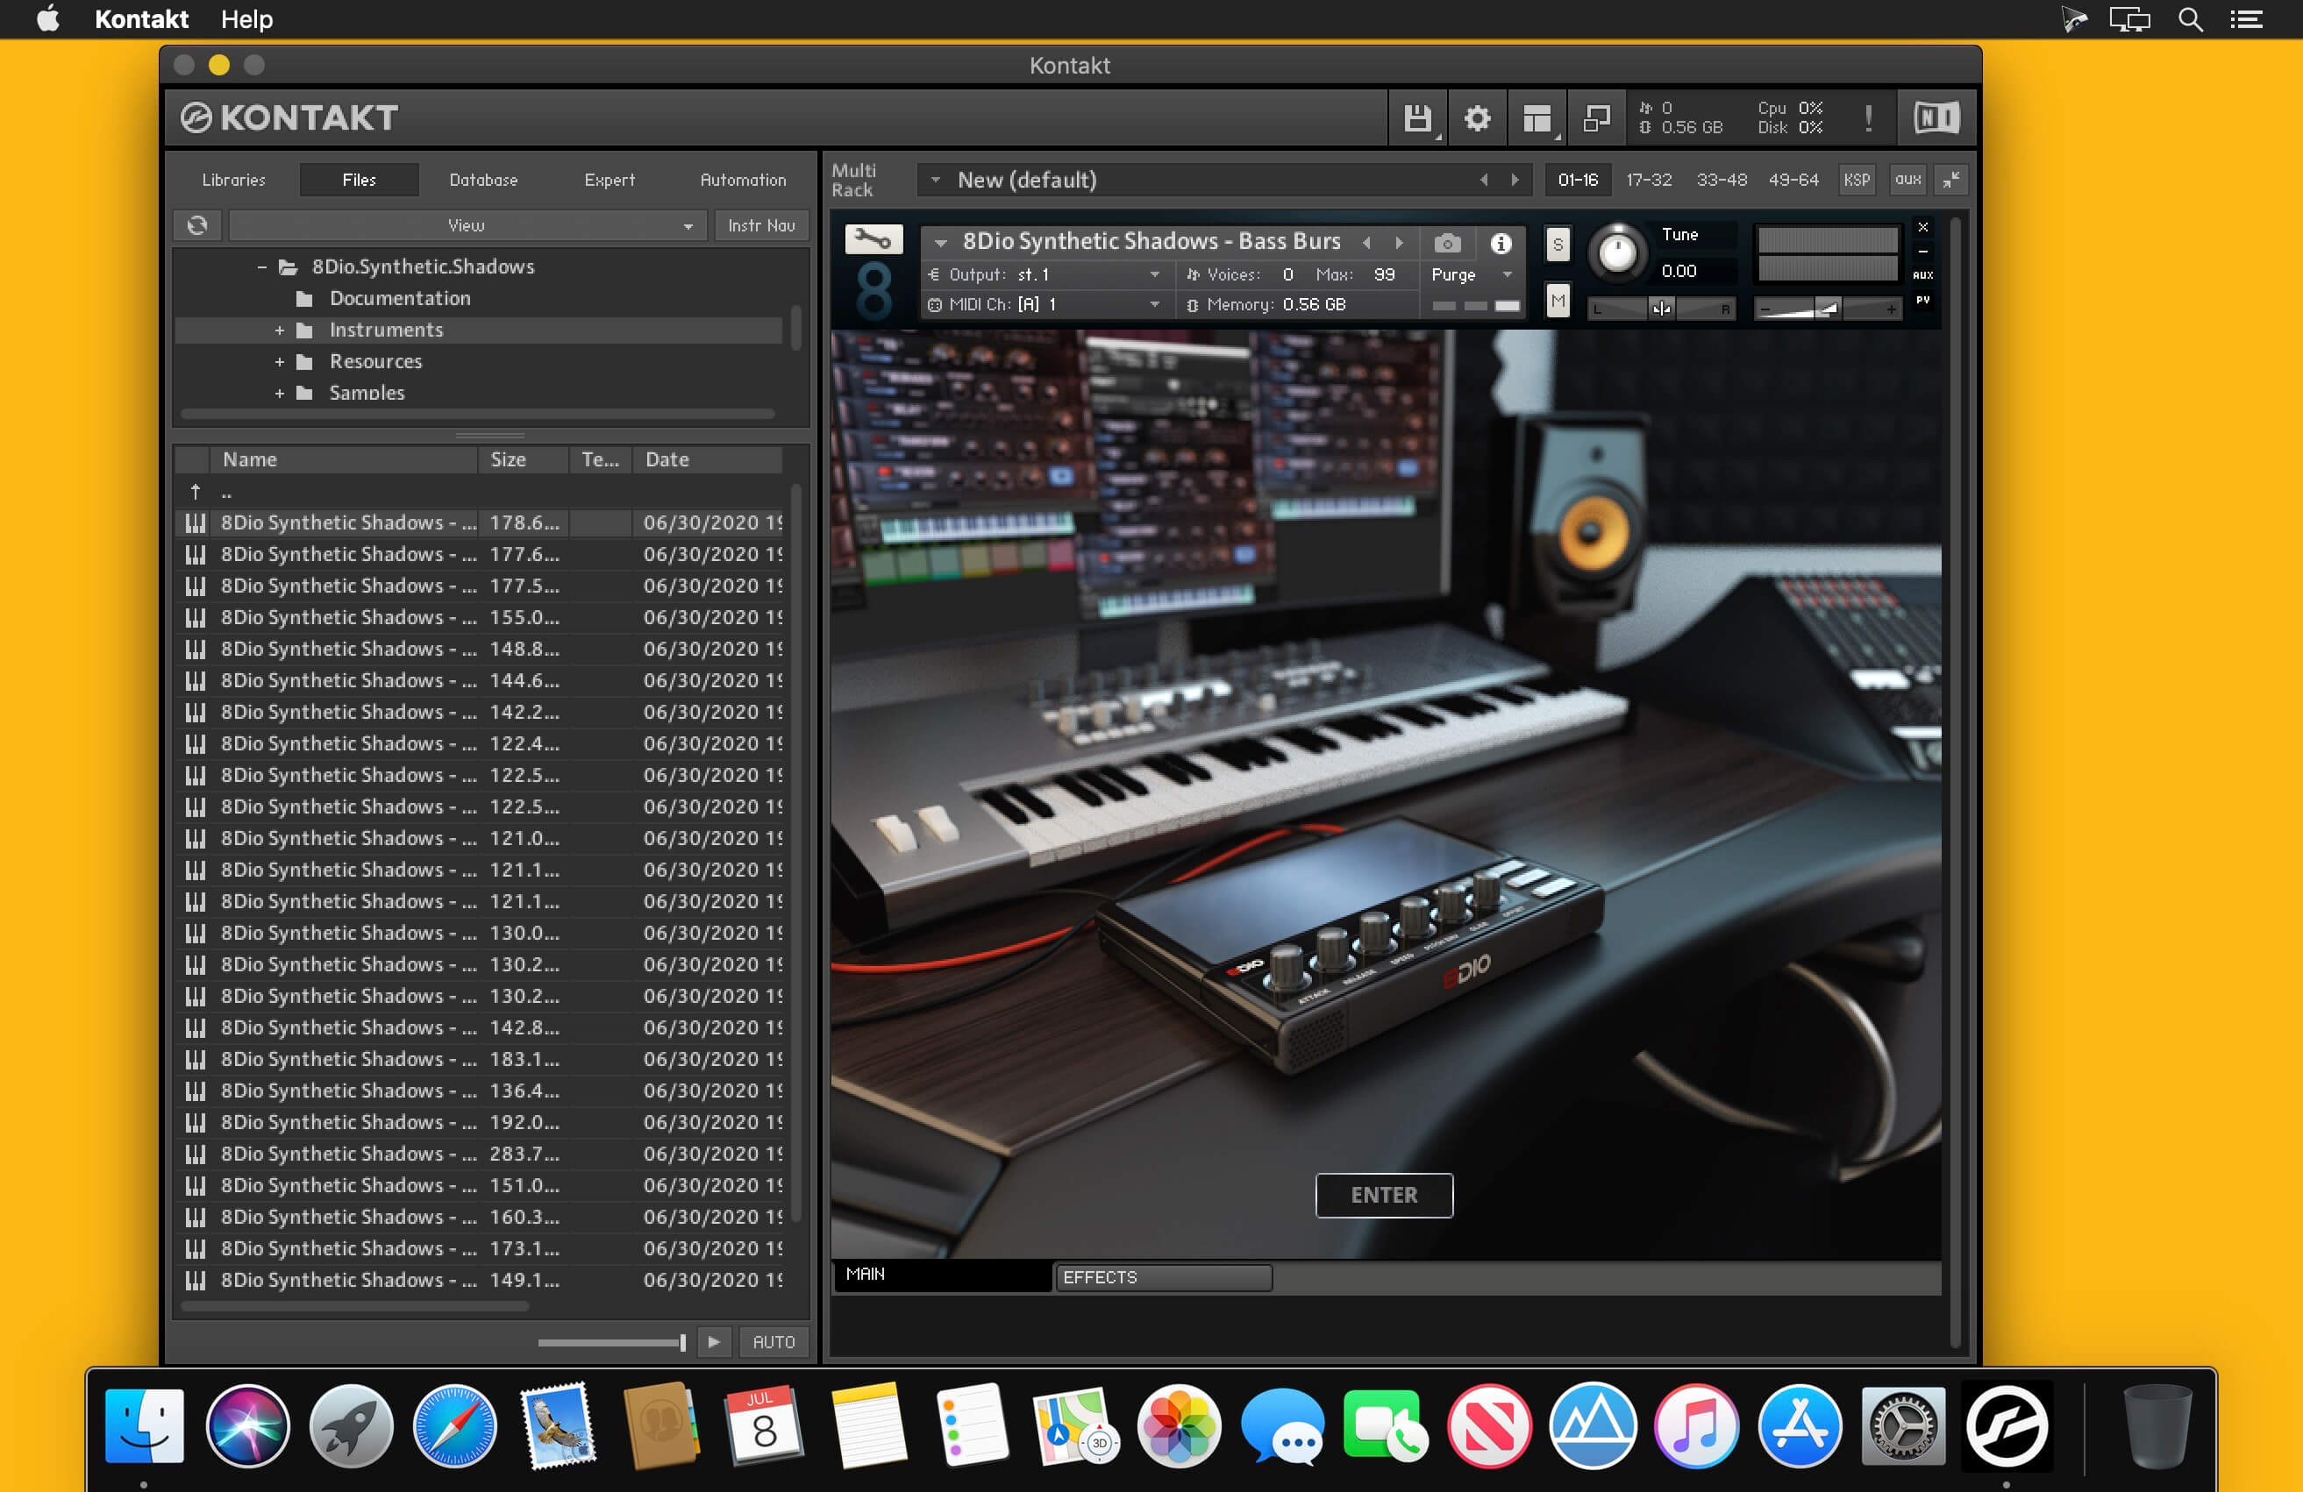Open Safari from the dock
Viewport: 2303px width, 1492px height.
tap(455, 1426)
